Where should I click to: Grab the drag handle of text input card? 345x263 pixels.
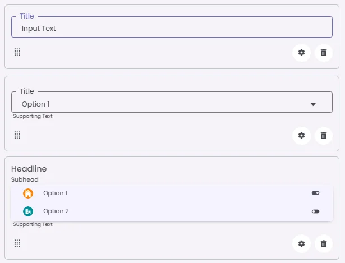point(17,52)
